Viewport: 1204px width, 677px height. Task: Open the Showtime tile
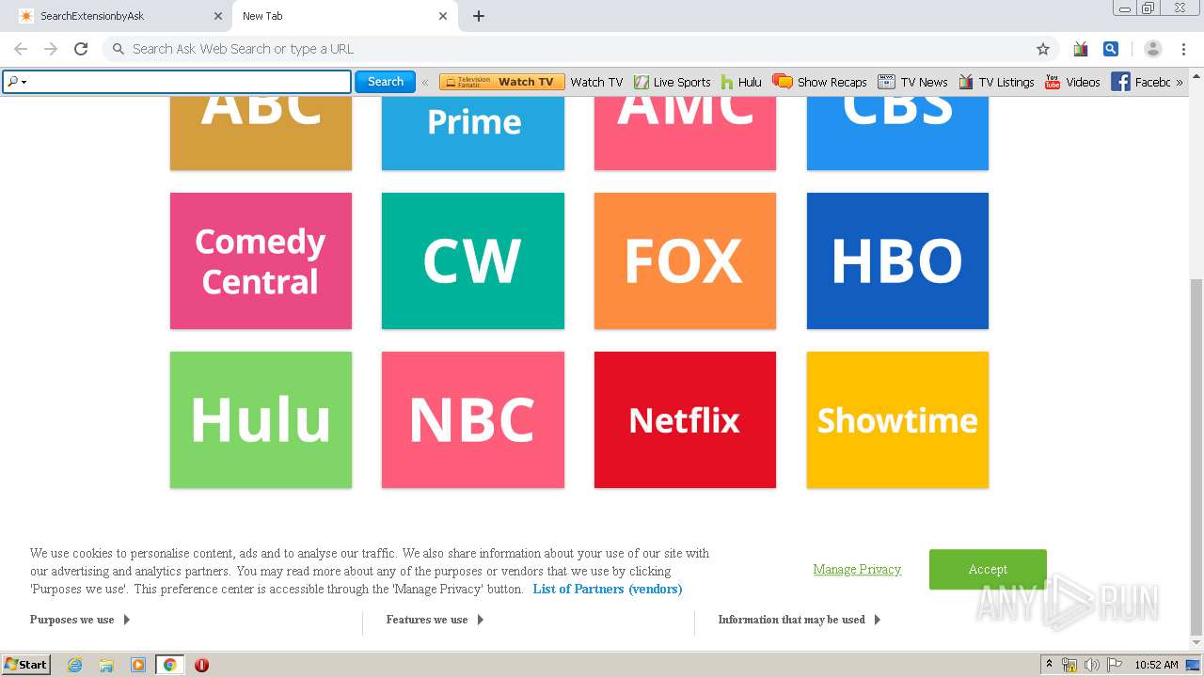[897, 419]
